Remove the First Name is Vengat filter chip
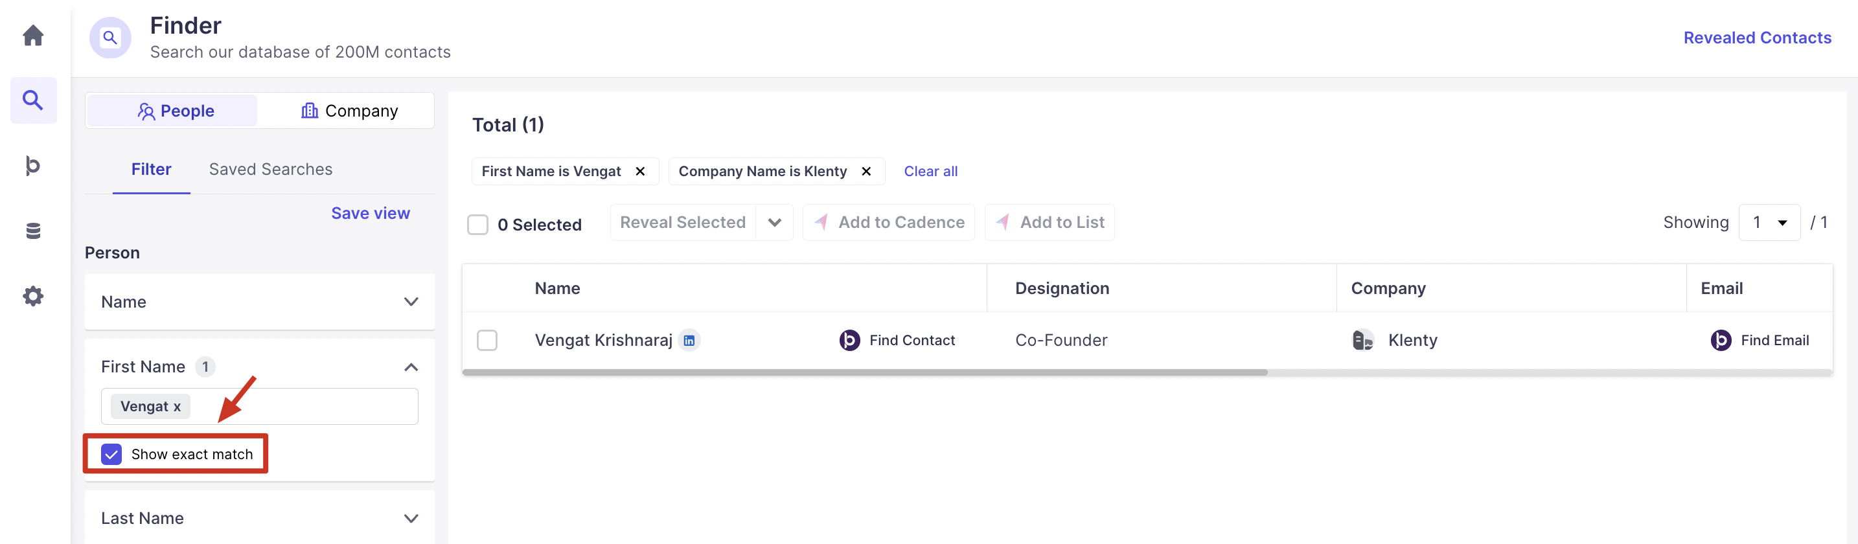Image resolution: width=1858 pixels, height=544 pixels. (640, 172)
